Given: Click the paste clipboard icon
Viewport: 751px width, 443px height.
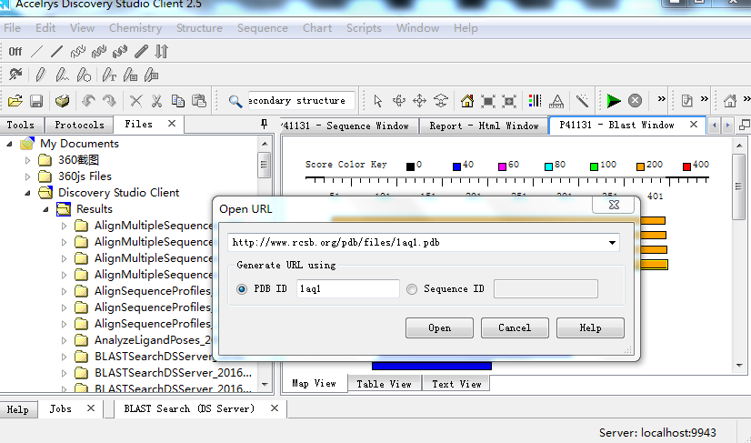Looking at the screenshot, I should tap(199, 101).
